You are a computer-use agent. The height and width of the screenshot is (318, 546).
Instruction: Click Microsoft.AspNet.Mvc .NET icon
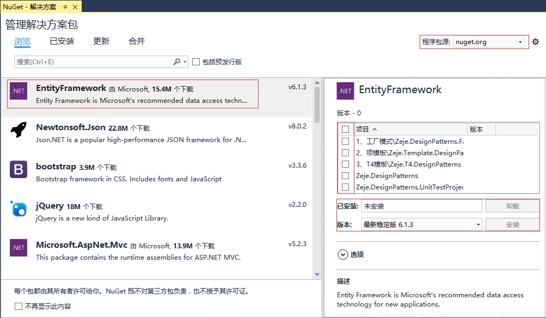(19, 248)
